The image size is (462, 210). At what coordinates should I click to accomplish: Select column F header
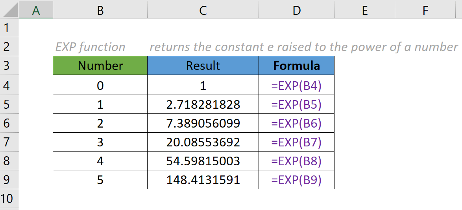point(425,11)
